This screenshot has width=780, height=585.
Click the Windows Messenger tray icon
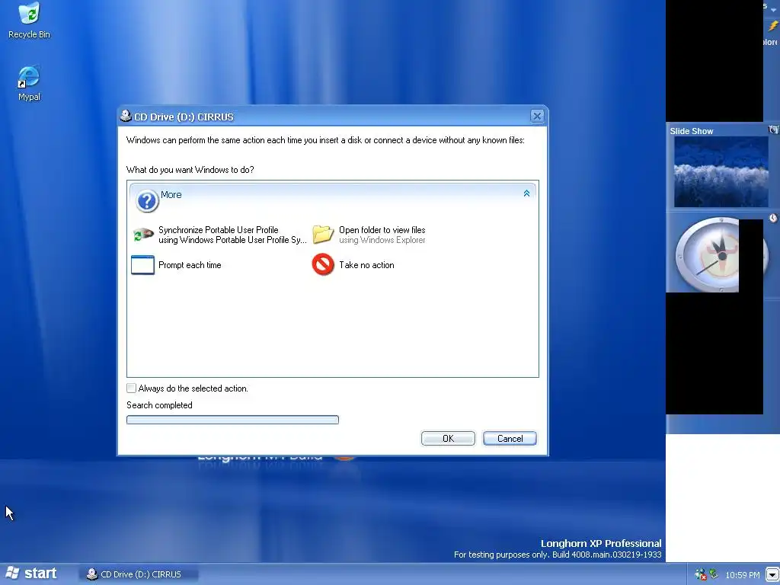click(701, 574)
